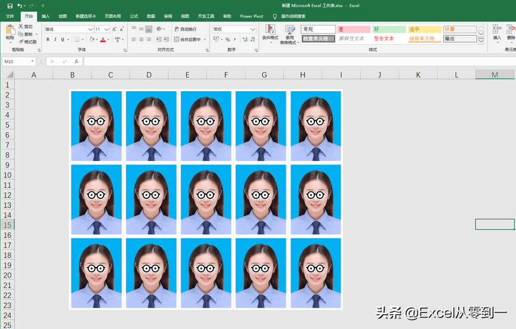Open the Conditional Formatting (条件格式) menu
The height and width of the screenshot is (329, 516).
click(x=270, y=34)
